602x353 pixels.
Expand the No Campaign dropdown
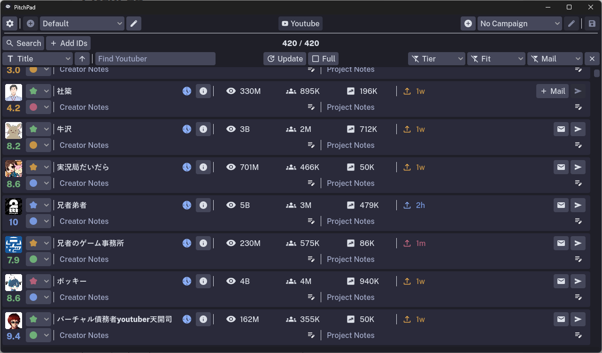click(x=519, y=23)
